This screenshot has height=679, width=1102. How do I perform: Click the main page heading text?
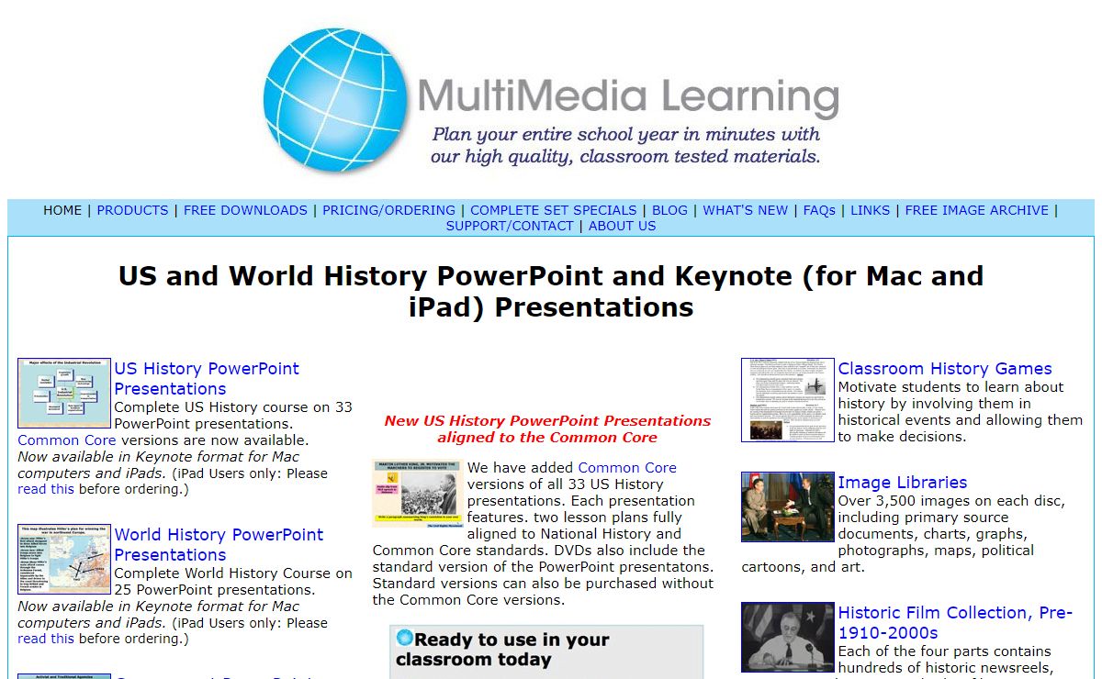click(551, 291)
